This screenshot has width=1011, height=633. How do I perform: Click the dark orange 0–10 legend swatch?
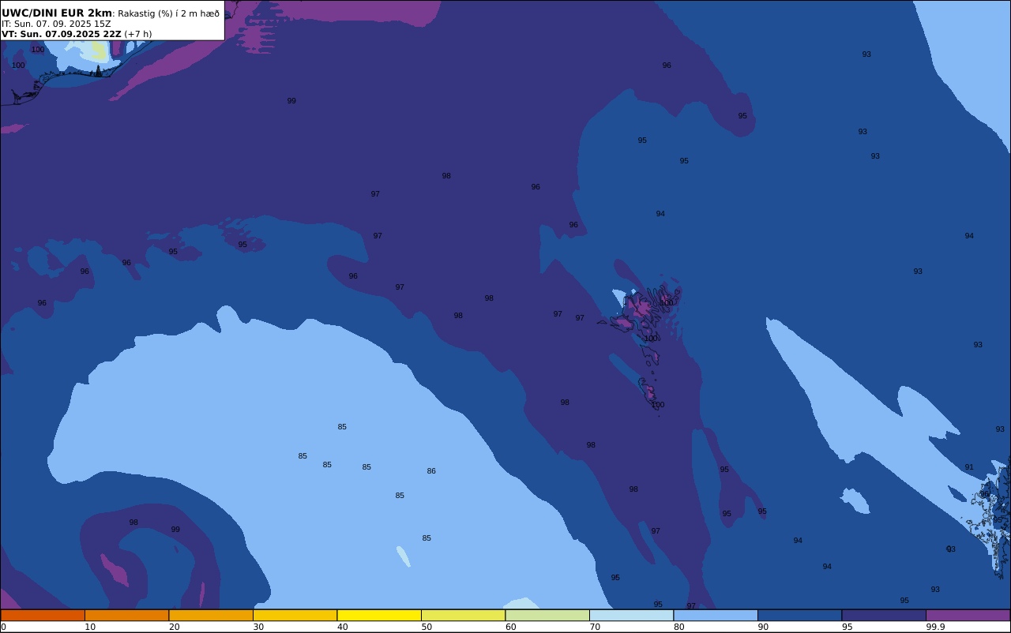pyautogui.click(x=43, y=615)
